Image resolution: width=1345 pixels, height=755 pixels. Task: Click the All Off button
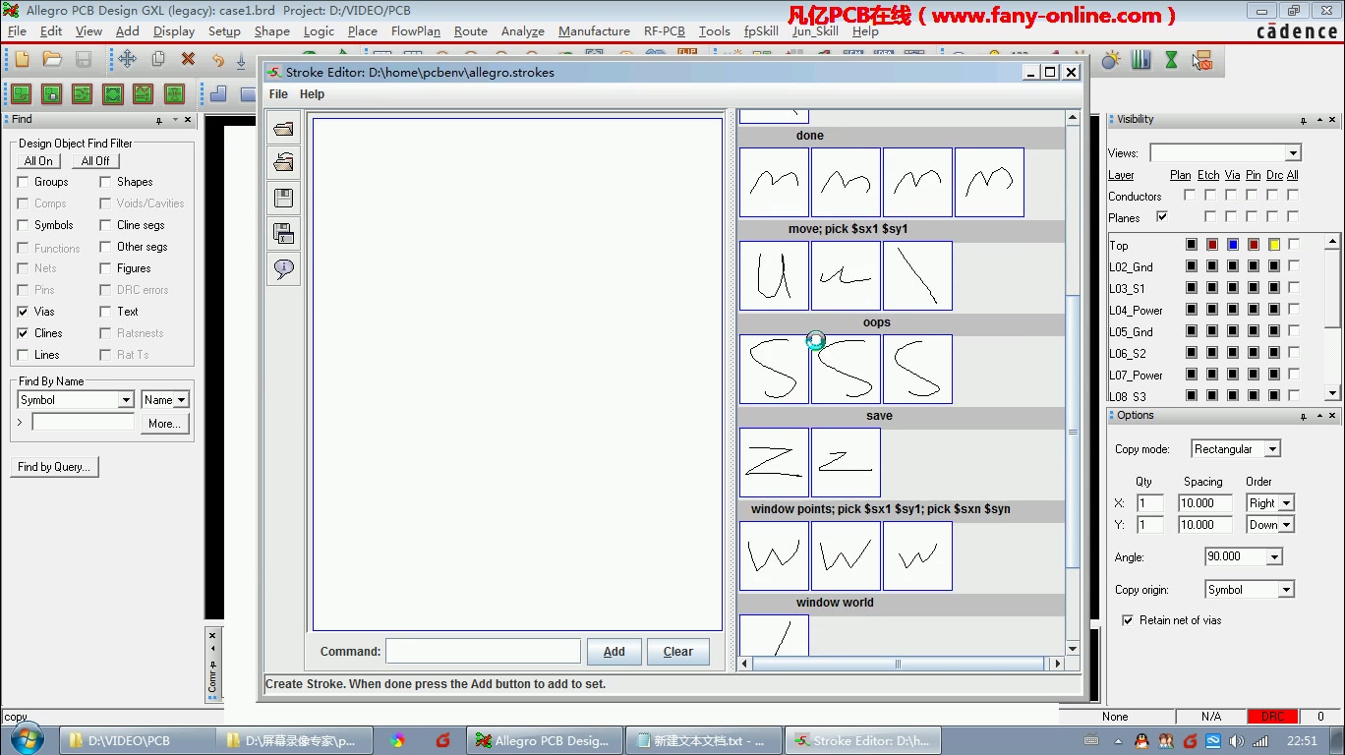[x=95, y=161]
